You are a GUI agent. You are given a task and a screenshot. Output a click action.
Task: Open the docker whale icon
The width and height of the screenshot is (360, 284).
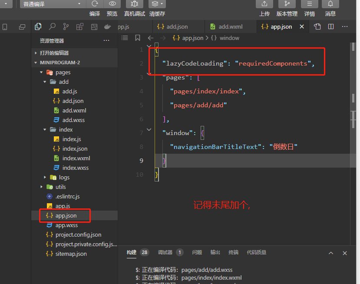click(107, 27)
